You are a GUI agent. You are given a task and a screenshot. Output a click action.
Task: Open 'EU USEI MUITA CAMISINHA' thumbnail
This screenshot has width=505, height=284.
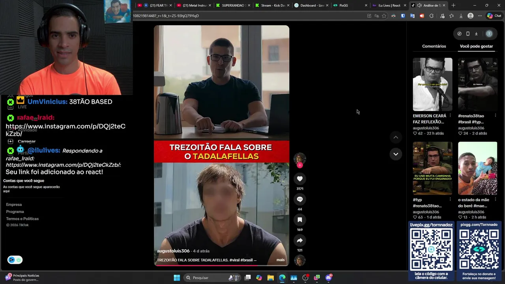432,168
